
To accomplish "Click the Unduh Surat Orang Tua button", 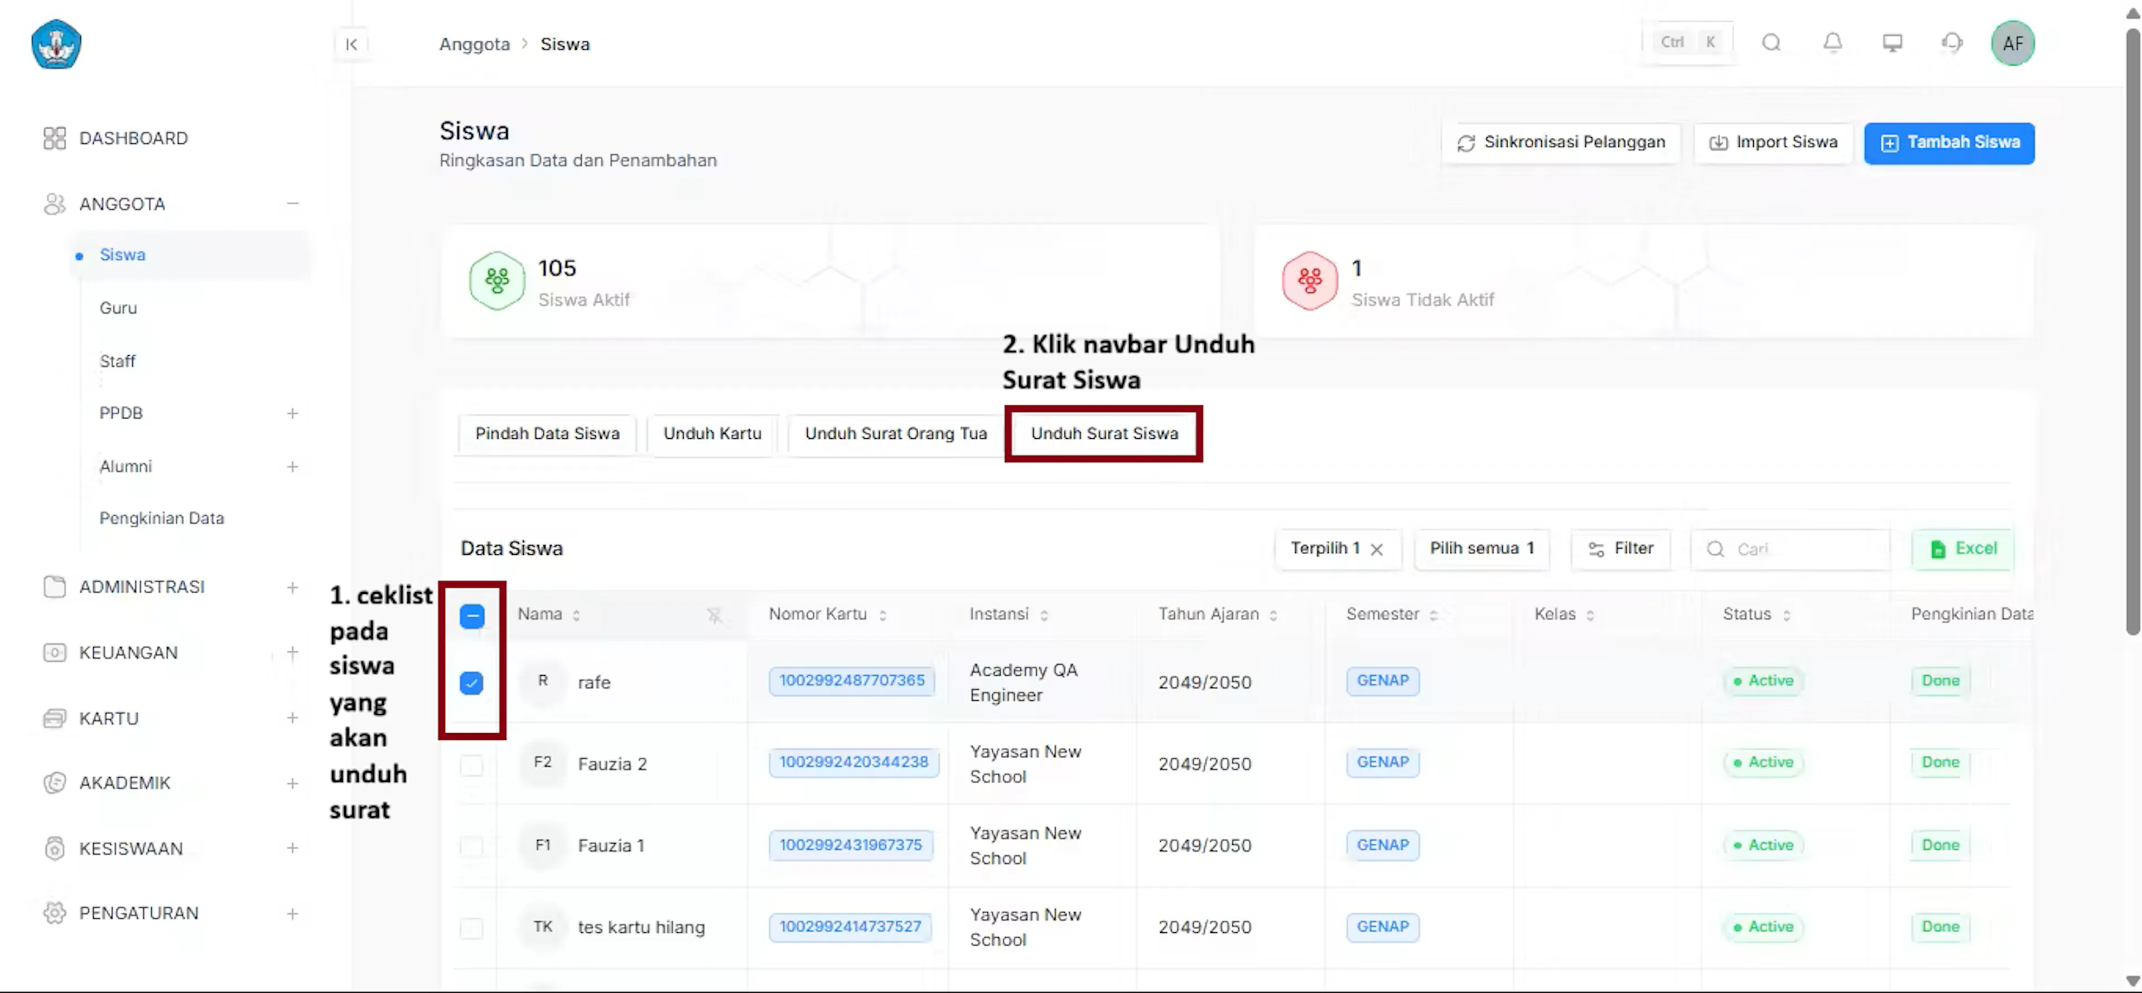I will point(895,434).
